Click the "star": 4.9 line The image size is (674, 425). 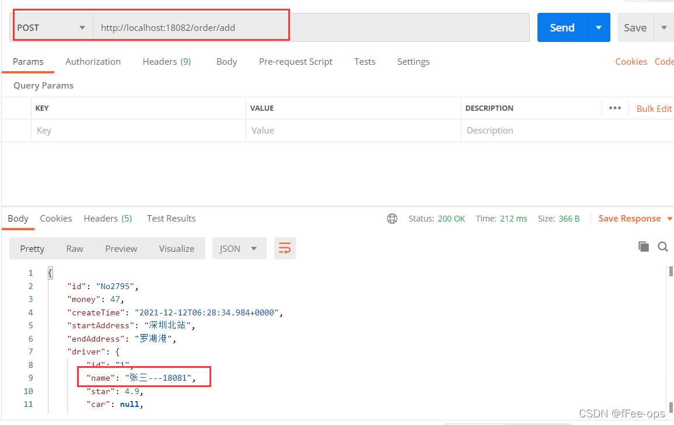coord(115,391)
